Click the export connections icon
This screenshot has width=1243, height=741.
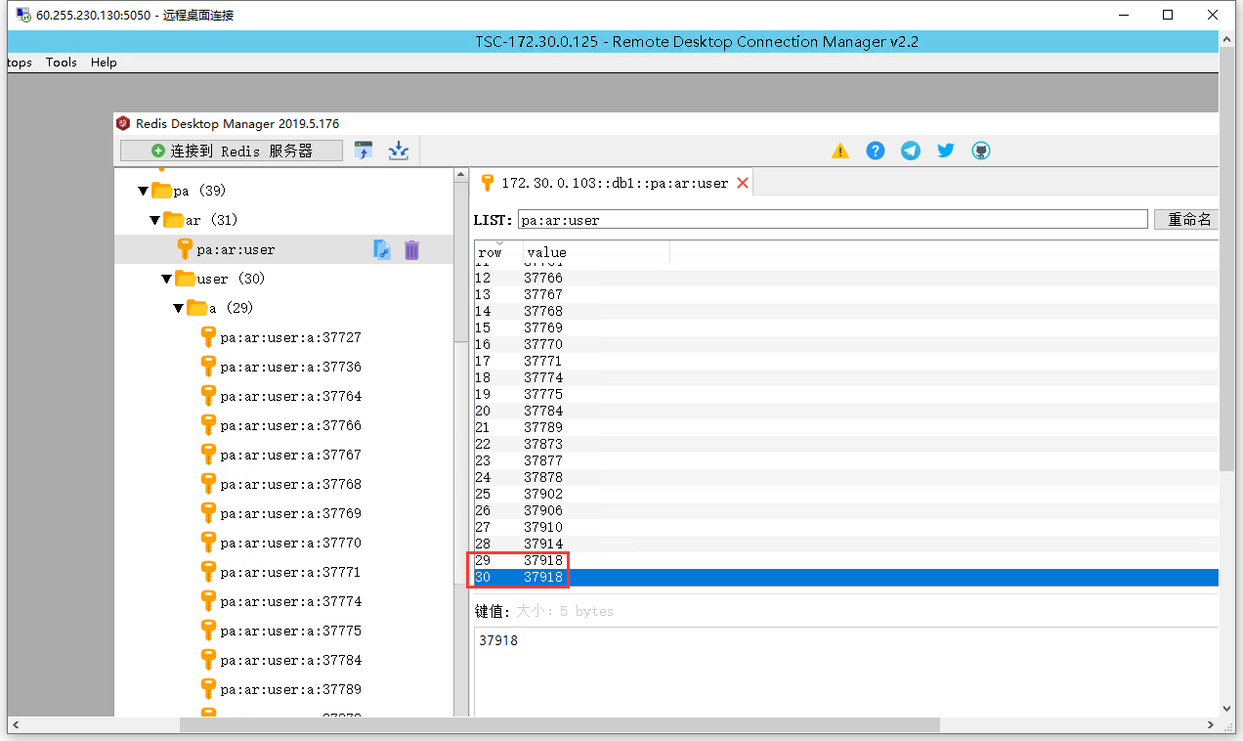coord(398,151)
